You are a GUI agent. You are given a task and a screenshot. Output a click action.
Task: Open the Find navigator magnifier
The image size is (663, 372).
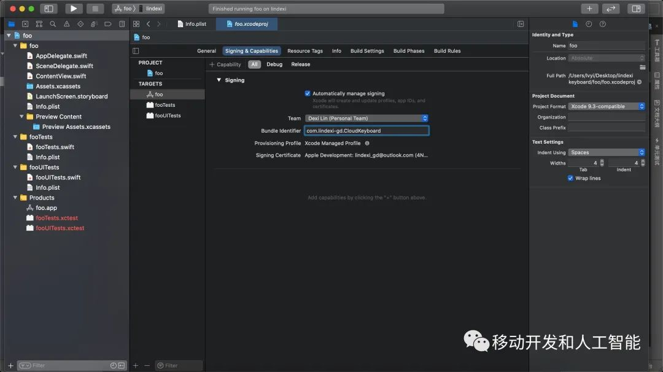point(53,24)
